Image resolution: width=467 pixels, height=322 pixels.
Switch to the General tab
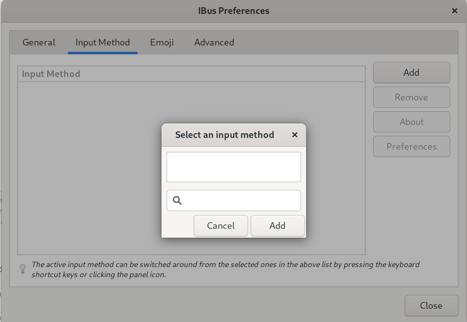pyautogui.click(x=39, y=42)
